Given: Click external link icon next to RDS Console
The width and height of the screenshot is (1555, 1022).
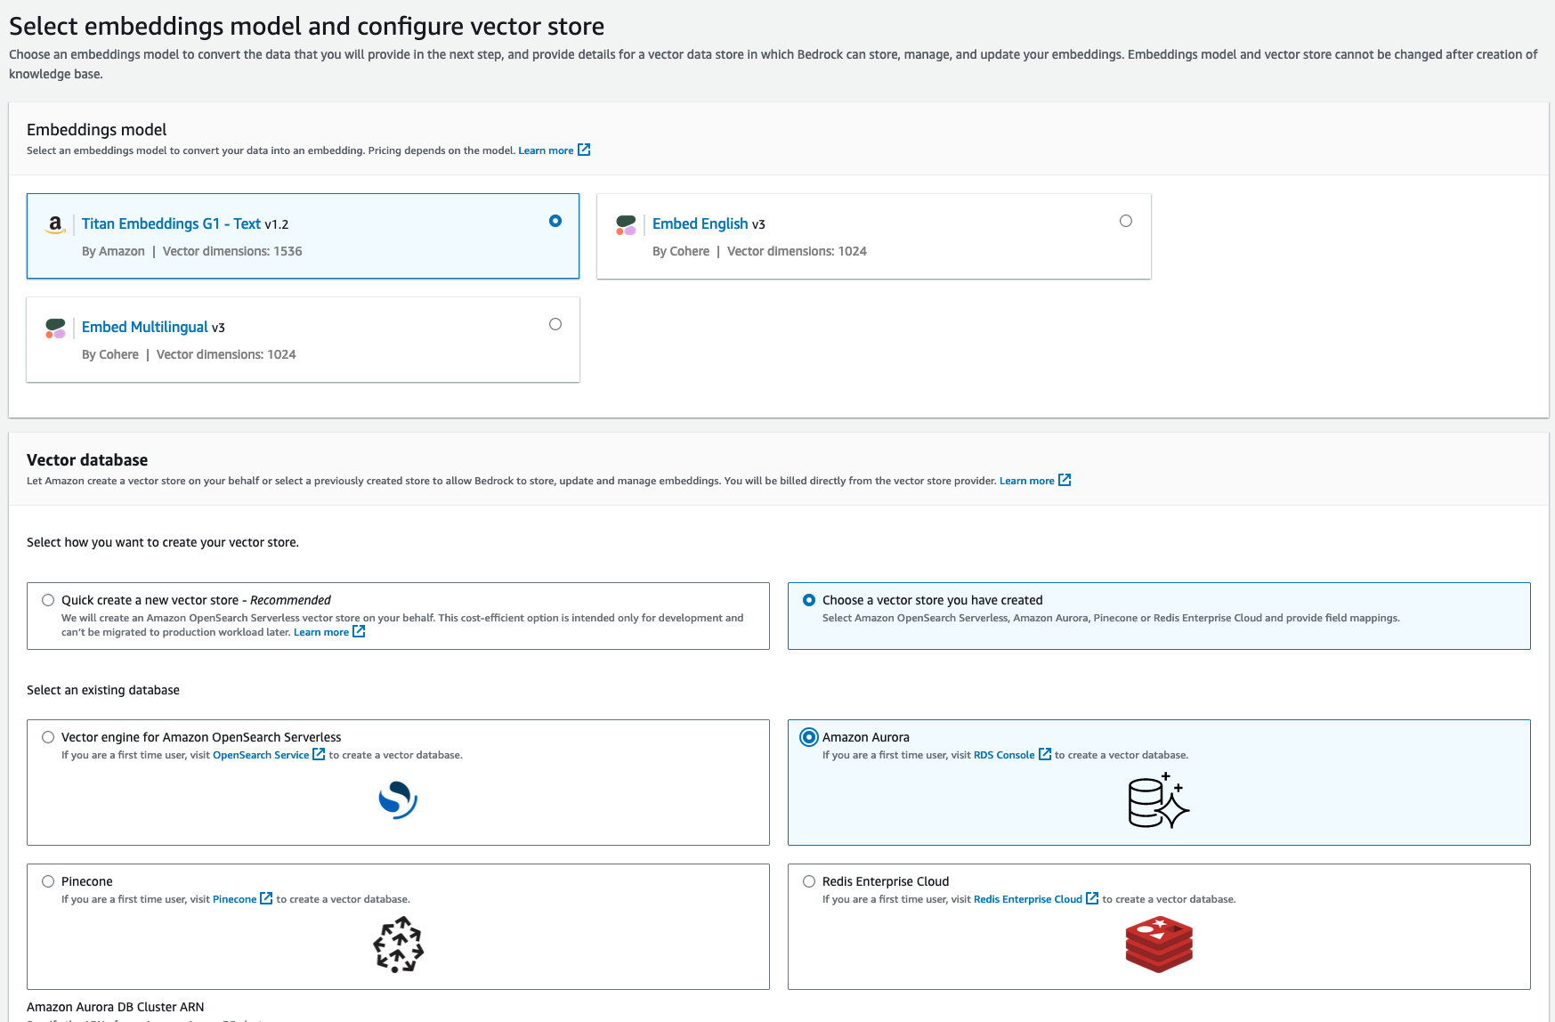Looking at the screenshot, I should (1045, 755).
